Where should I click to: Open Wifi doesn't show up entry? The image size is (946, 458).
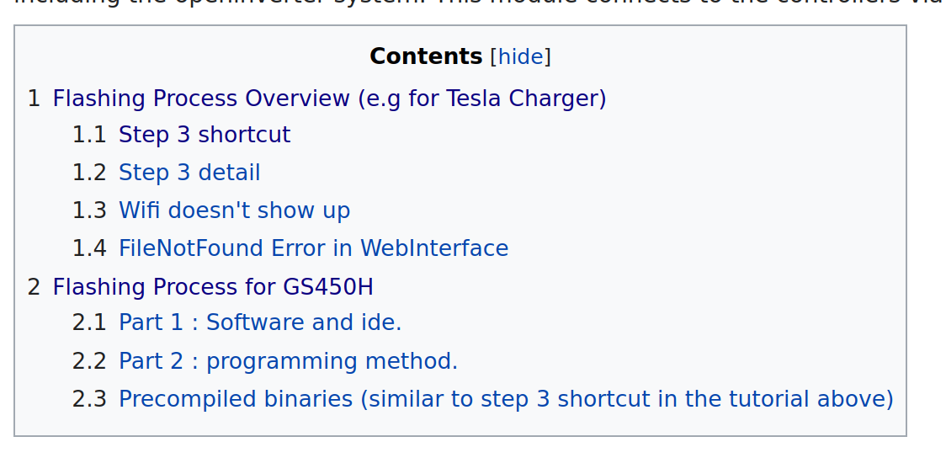point(234,210)
